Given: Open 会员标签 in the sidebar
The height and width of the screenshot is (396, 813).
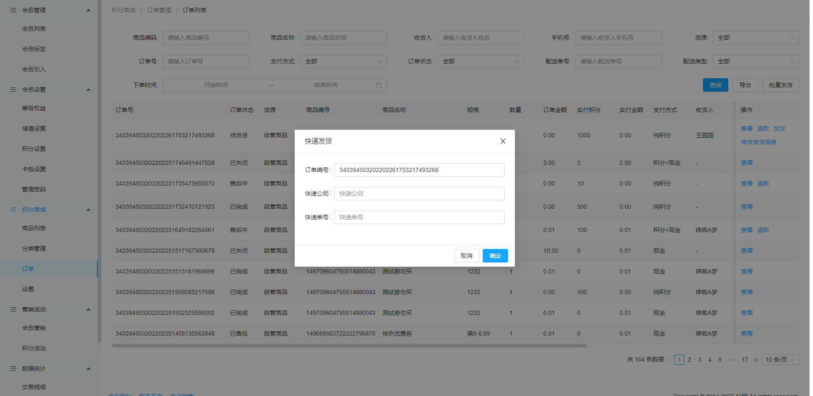Looking at the screenshot, I should click(34, 49).
